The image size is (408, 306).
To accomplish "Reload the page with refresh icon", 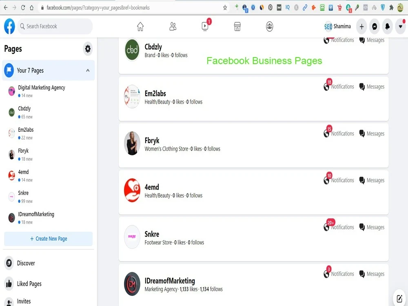I will pos(23,7).
